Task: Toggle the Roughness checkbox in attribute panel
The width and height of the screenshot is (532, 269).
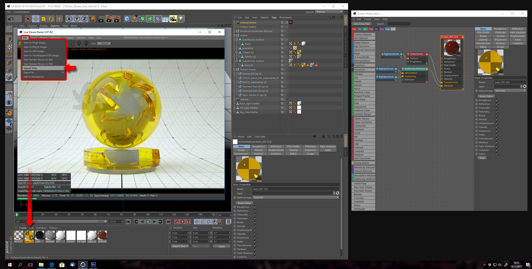Action: (255, 207)
